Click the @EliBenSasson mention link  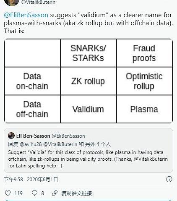[26, 15]
